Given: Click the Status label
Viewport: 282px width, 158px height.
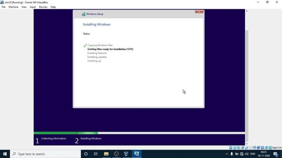Looking at the screenshot, I should click(x=86, y=34).
